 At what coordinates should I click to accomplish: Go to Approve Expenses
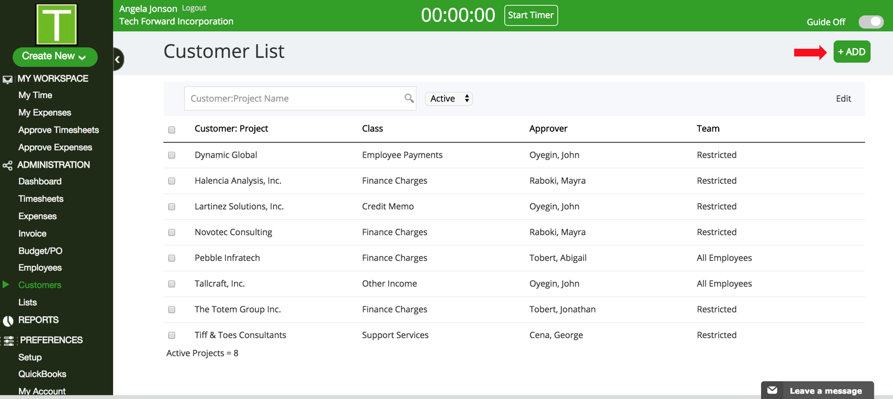click(55, 147)
